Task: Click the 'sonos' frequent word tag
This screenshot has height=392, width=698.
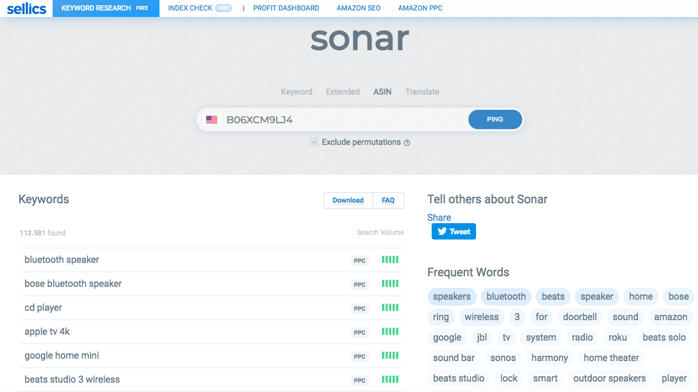Action: pyautogui.click(x=503, y=358)
